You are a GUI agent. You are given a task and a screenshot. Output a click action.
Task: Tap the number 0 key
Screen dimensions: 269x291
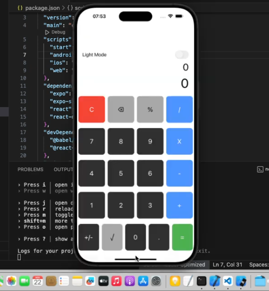[136, 237]
